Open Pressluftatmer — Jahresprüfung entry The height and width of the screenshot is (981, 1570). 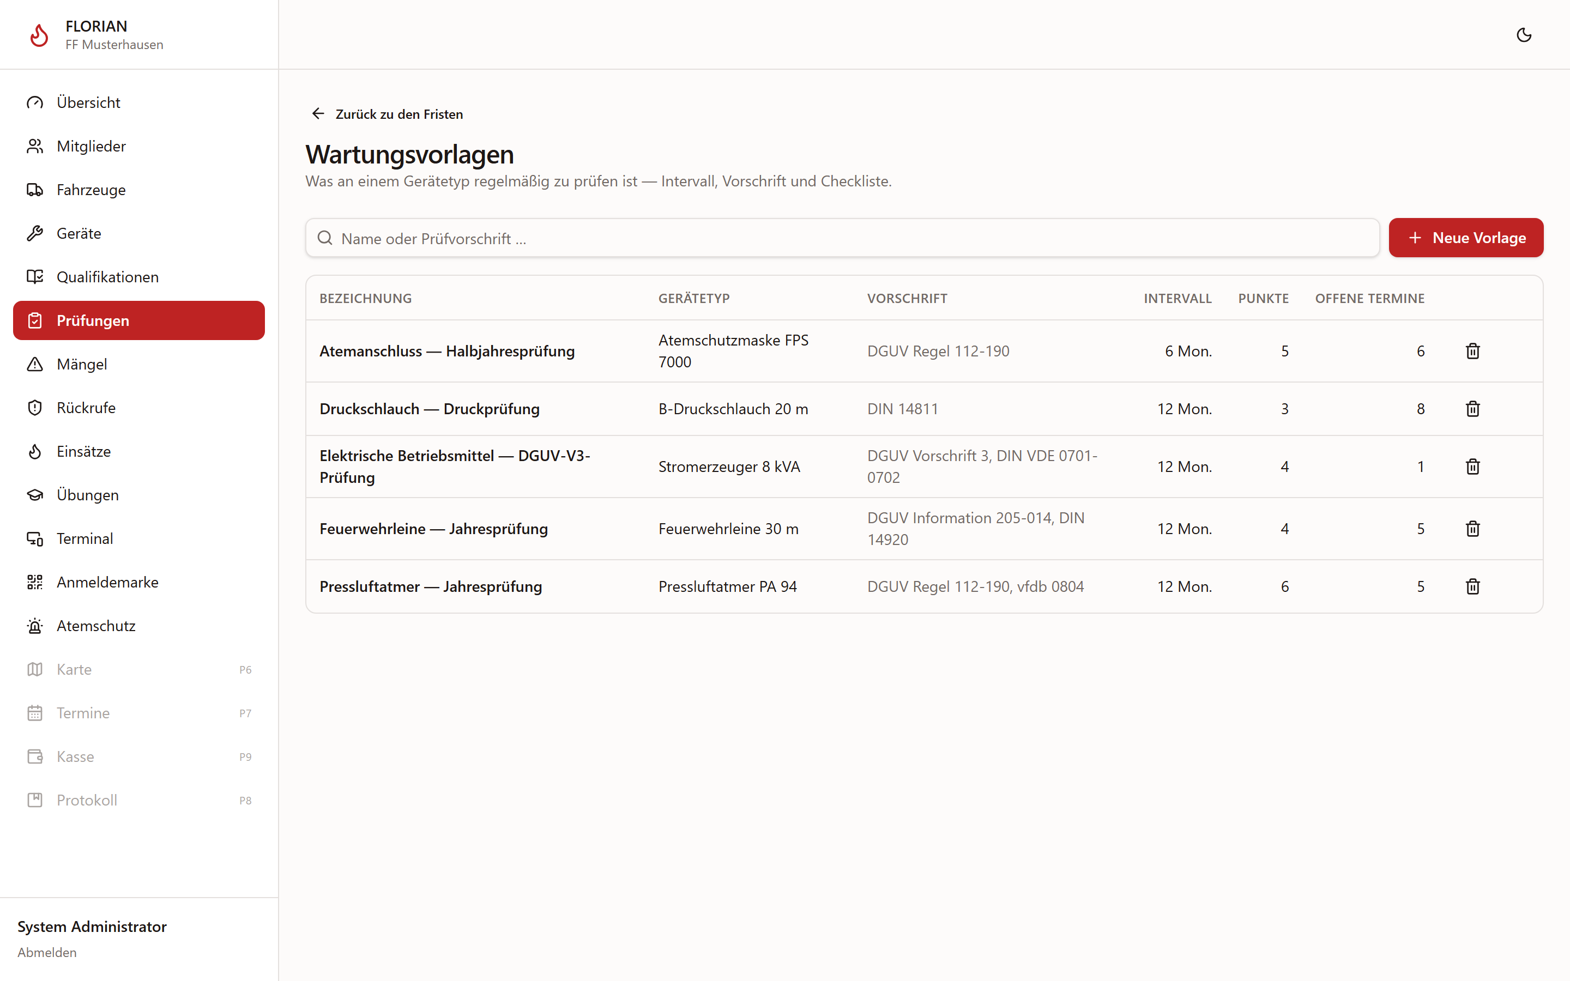tap(431, 586)
